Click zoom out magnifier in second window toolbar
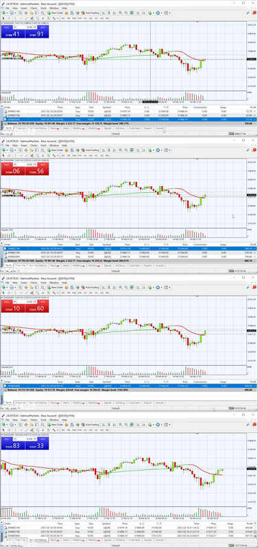The width and height of the screenshot is (258, 549). [x=126, y=150]
